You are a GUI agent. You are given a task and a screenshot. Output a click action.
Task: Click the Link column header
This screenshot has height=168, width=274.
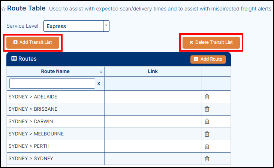[x=153, y=71]
